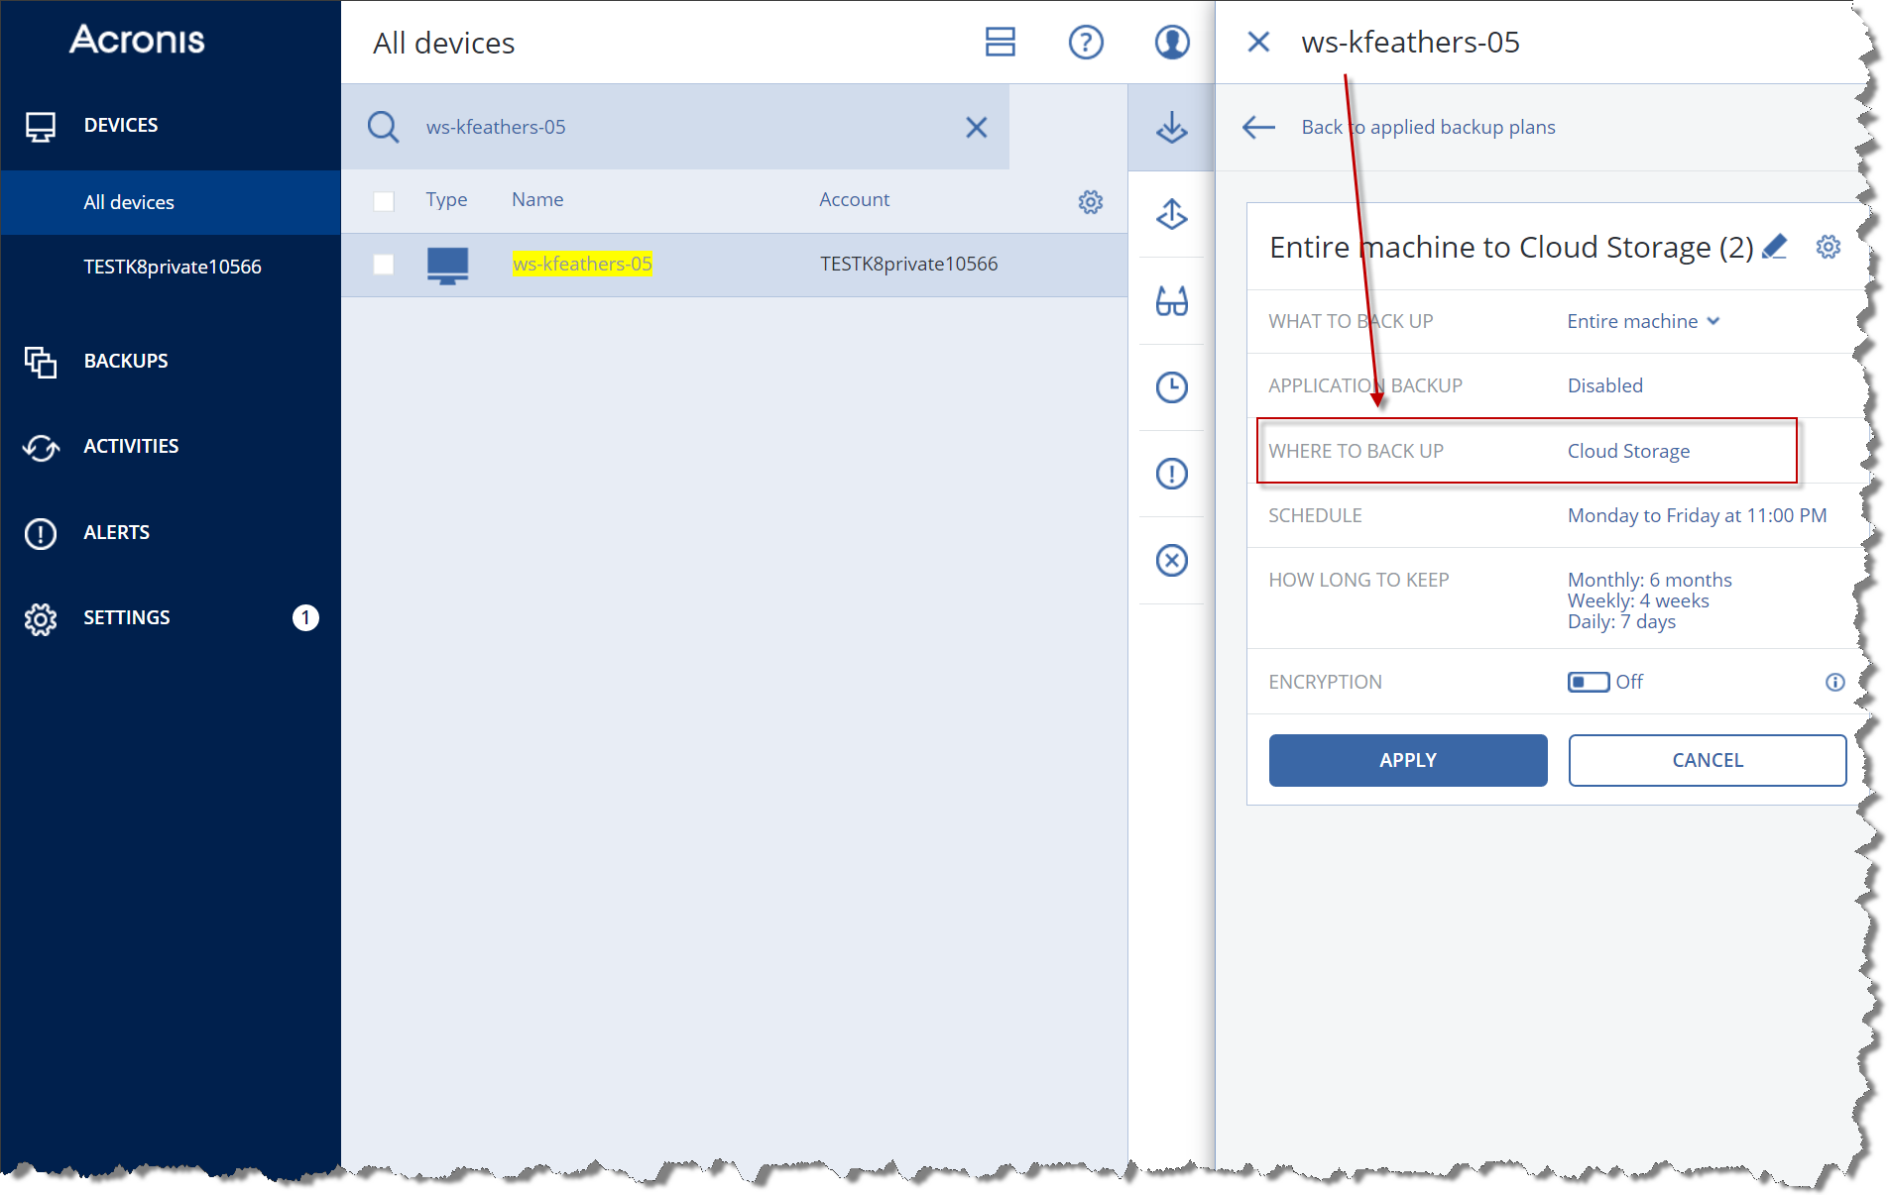Switch the device list view layout

click(1000, 42)
